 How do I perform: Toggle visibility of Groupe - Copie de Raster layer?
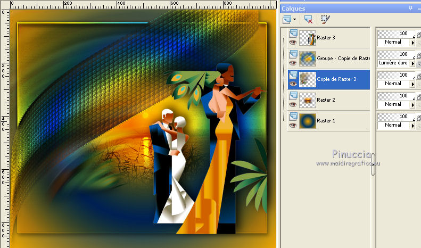293,63
